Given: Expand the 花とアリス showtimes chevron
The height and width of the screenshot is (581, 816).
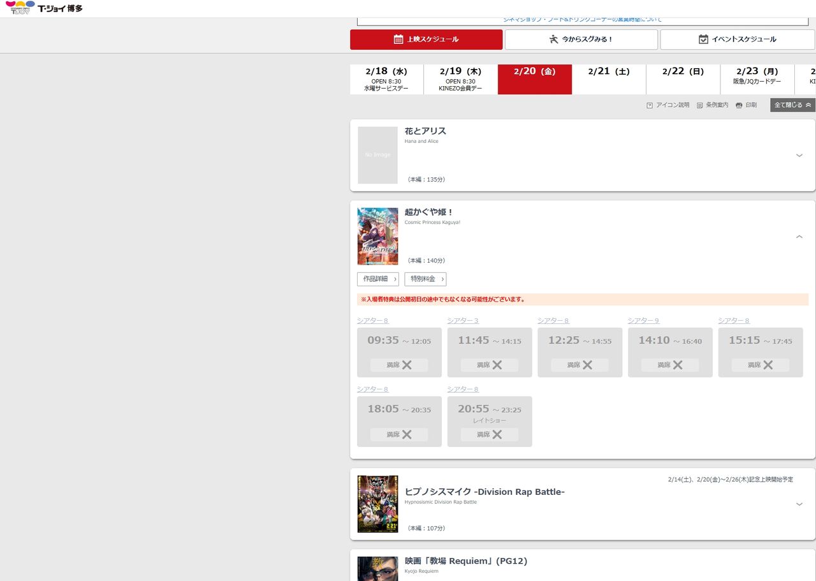Looking at the screenshot, I should point(799,156).
